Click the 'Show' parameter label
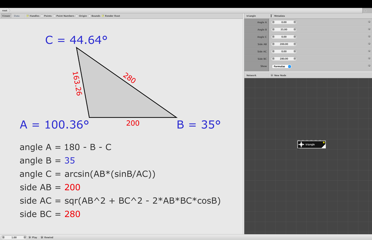This screenshot has height=240, width=372. point(263,66)
